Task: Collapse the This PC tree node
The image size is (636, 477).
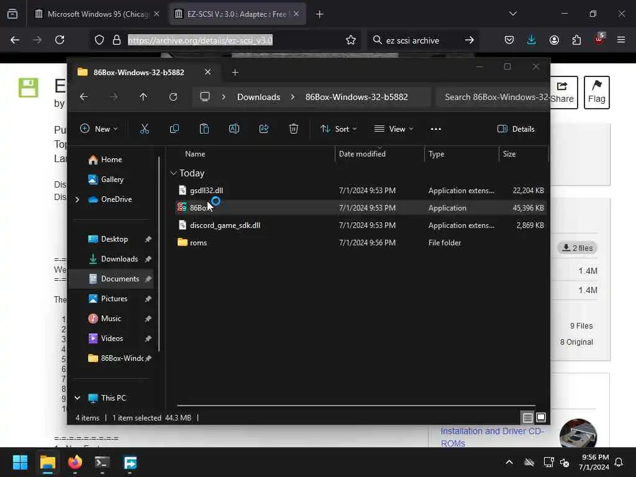Action: (x=77, y=398)
